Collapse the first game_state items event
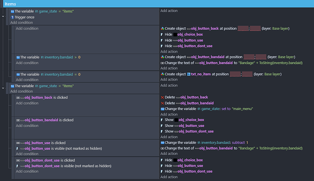This screenshot has height=181, width=314. (3, 16)
